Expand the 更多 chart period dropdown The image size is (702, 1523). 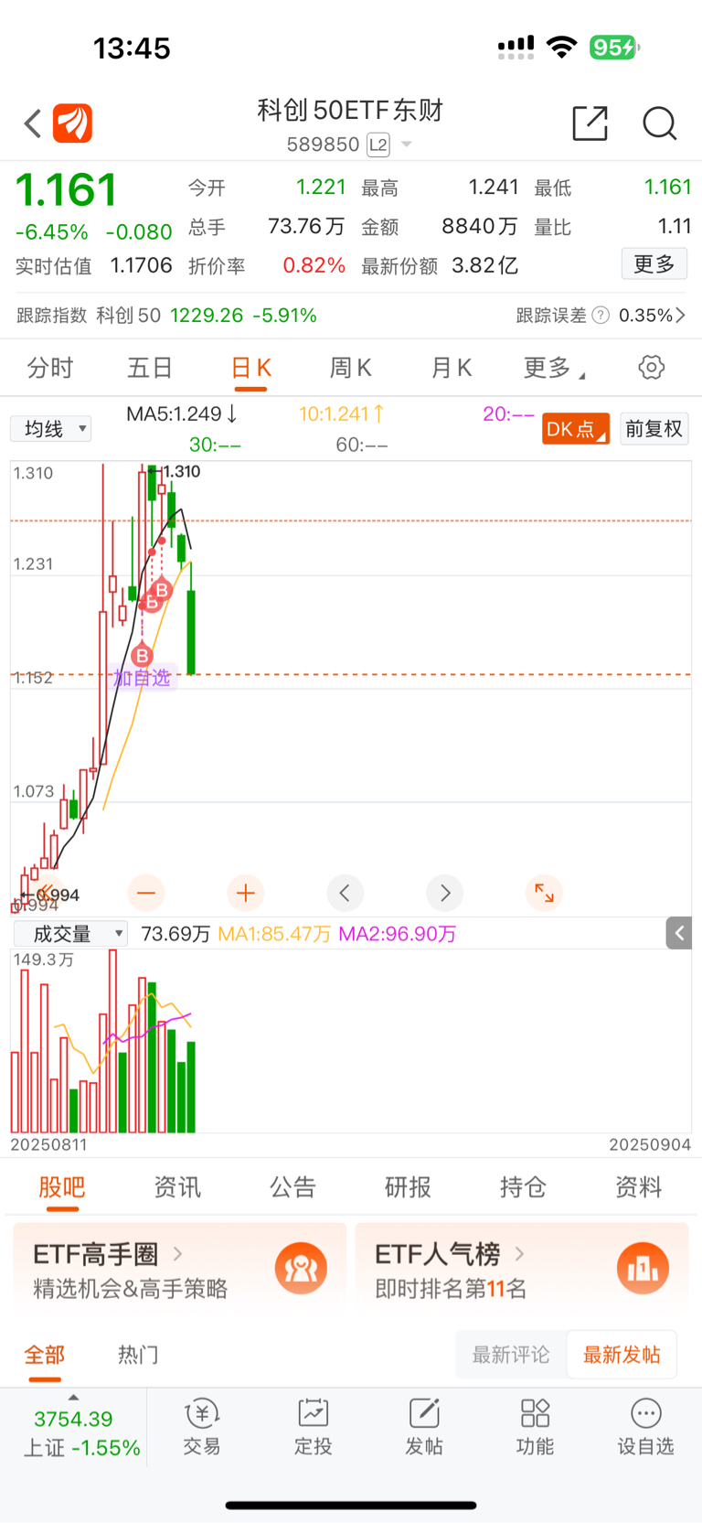[x=554, y=368]
